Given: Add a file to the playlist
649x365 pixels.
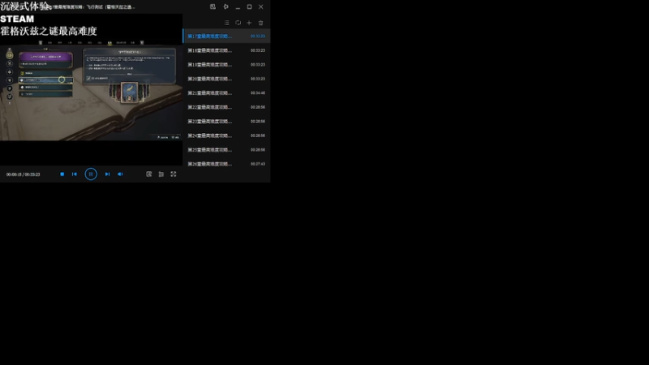Looking at the screenshot, I should [249, 23].
